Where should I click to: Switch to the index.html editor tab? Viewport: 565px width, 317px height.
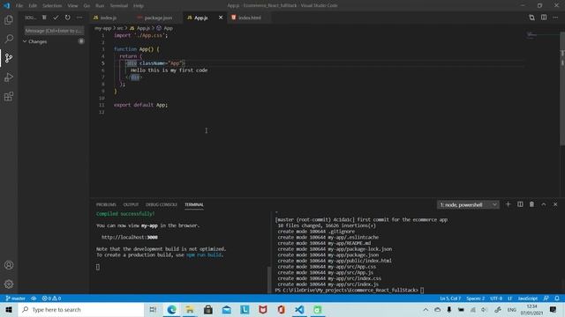(x=249, y=18)
